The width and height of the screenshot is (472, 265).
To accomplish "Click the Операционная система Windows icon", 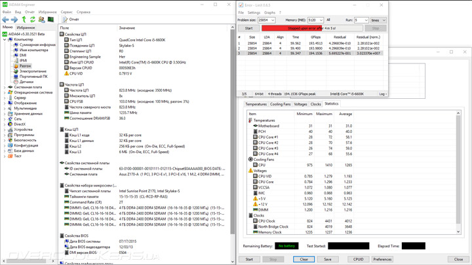I will pos(10,92).
